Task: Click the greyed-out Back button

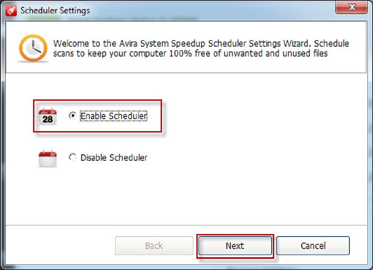Action: (x=154, y=246)
